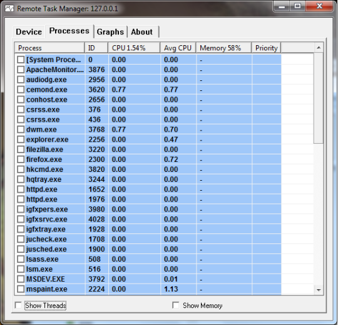The image size is (338, 325).
Task: Click the Remote Task Manager title bar icon
Action: pos(9,9)
